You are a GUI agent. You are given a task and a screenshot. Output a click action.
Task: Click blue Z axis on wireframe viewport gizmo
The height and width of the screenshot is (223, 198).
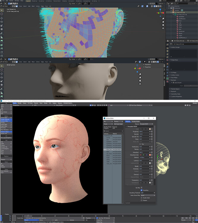coord(160,10)
